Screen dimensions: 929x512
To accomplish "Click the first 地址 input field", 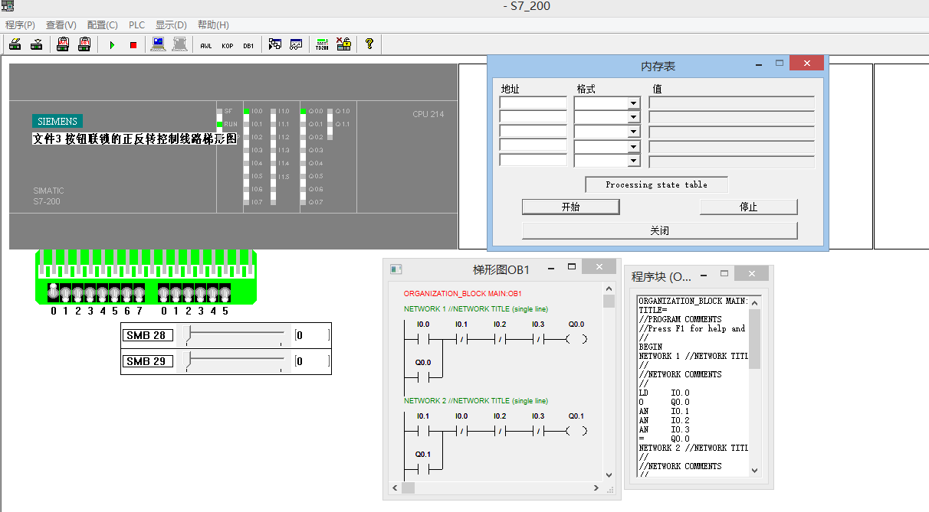I will 533,103.
